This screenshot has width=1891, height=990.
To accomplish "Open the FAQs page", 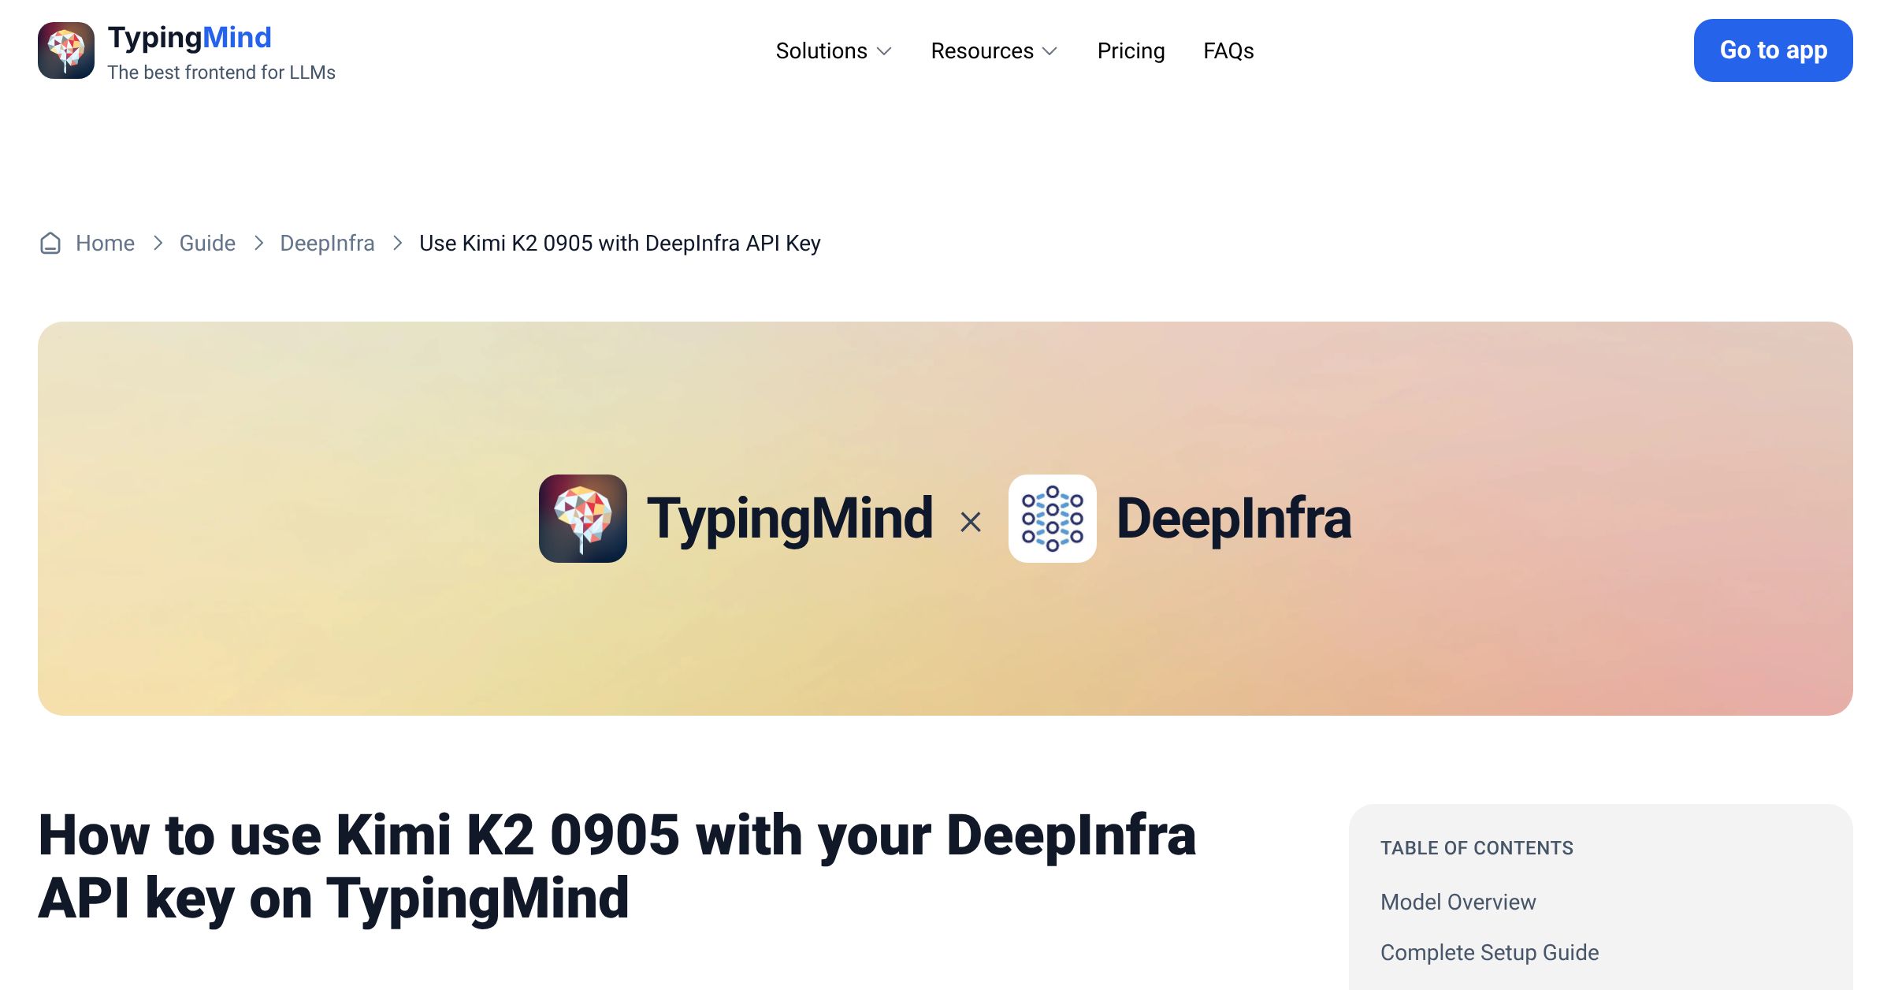I will [x=1228, y=51].
